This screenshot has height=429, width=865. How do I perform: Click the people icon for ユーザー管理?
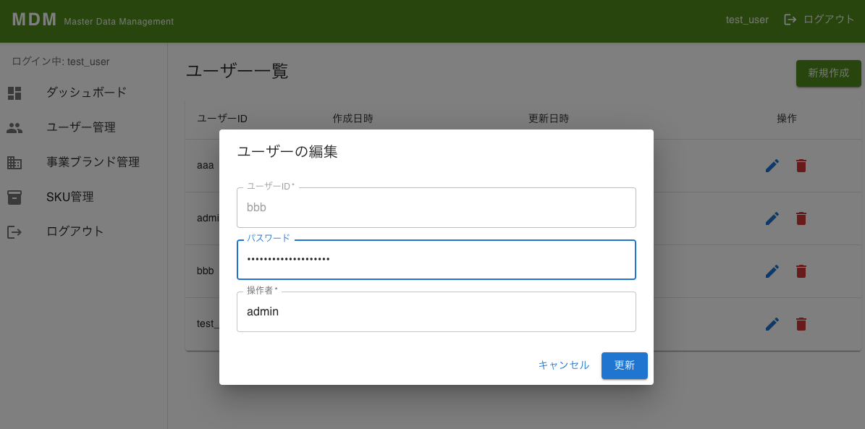[x=14, y=128]
